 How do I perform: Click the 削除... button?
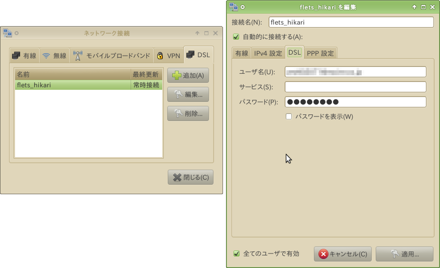[188, 113]
